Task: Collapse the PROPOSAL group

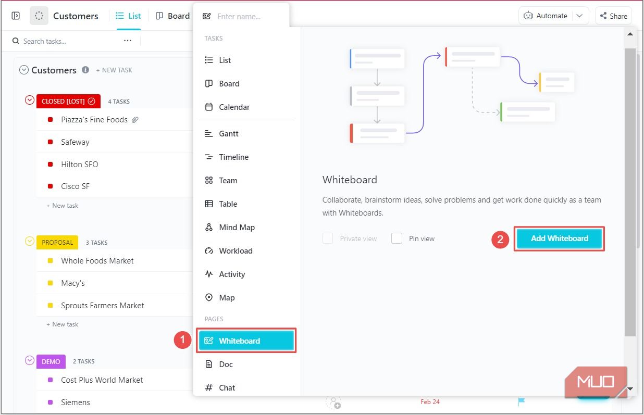Action: click(30, 241)
